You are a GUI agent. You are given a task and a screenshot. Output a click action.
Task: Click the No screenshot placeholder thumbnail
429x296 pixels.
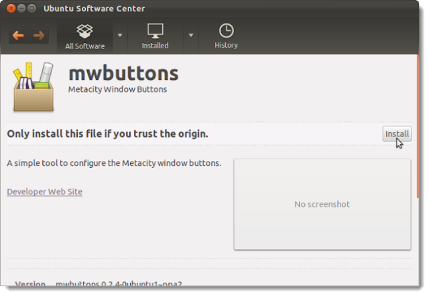click(322, 204)
